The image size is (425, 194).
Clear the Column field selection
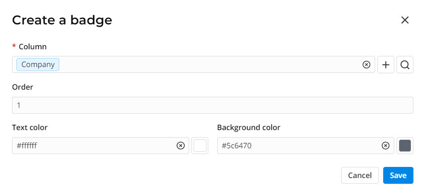tap(366, 65)
